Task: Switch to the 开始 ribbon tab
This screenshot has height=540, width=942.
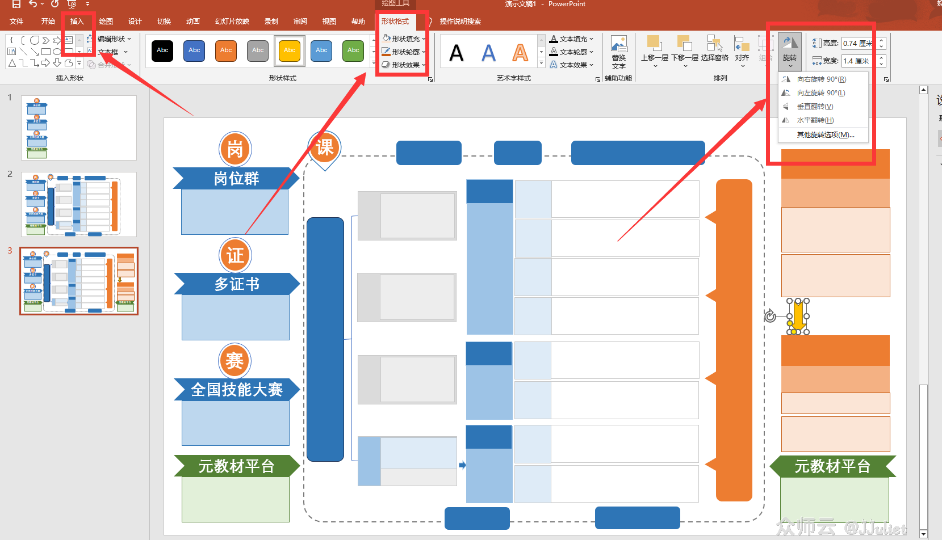Action: 48,22
